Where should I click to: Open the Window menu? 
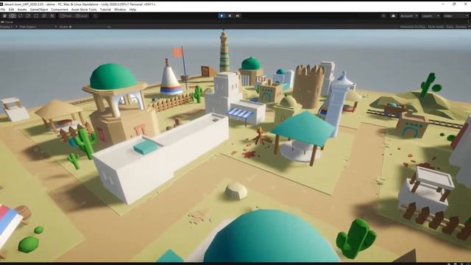pyautogui.click(x=120, y=10)
